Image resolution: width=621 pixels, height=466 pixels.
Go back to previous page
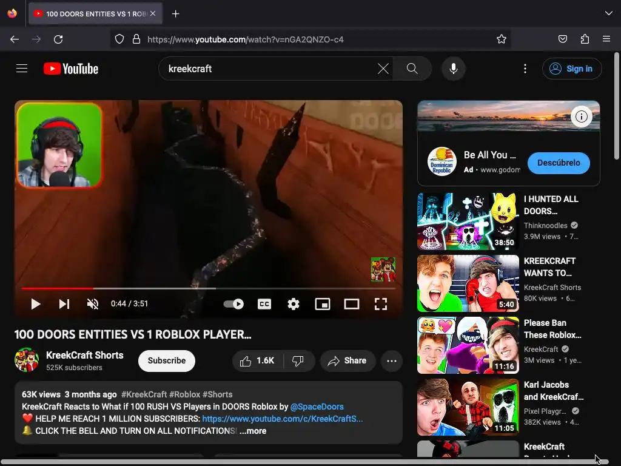(15, 39)
